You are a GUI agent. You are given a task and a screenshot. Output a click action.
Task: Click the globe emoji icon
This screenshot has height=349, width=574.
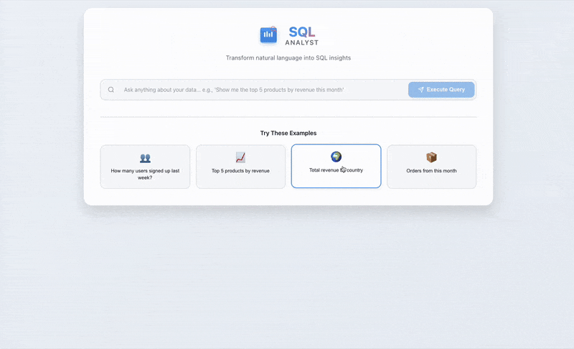click(x=336, y=157)
